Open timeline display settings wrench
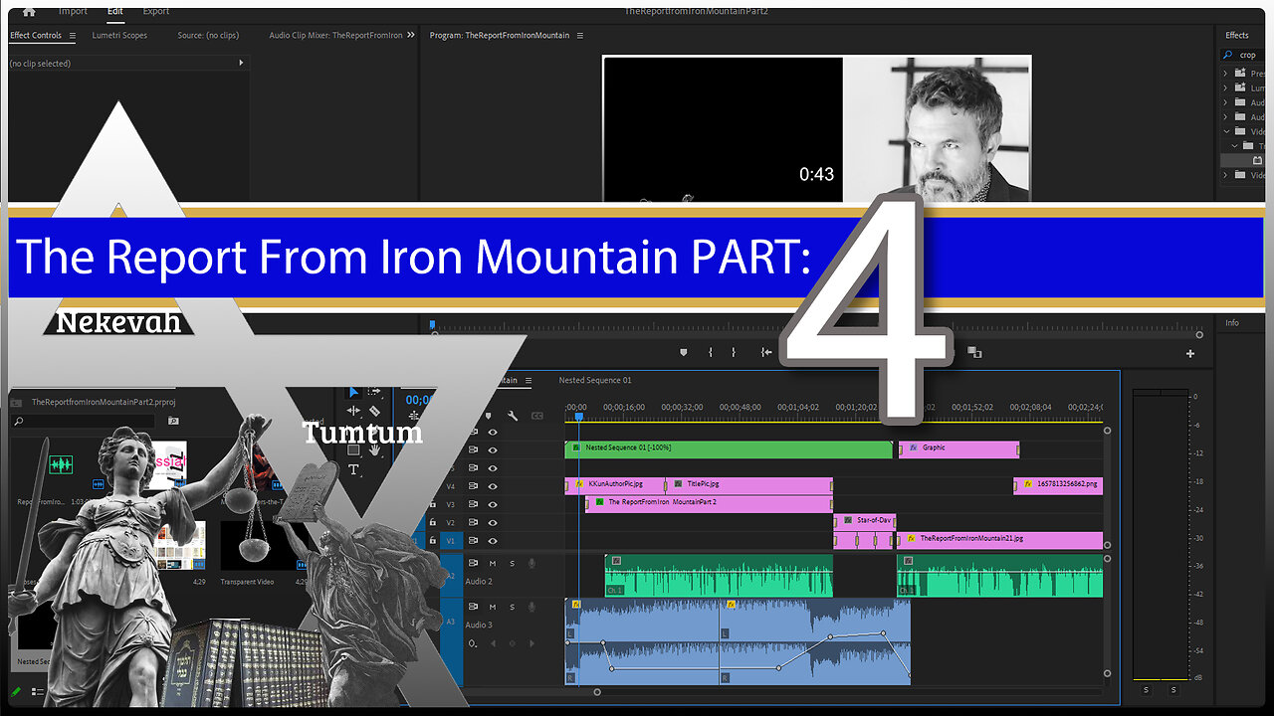The image size is (1274, 716). coord(513,416)
